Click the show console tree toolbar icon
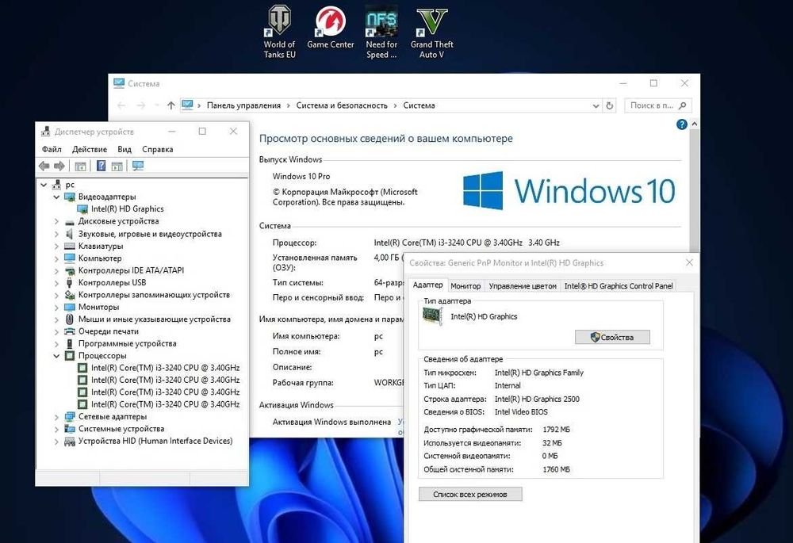Viewport: 793px width, 543px height. point(80,166)
